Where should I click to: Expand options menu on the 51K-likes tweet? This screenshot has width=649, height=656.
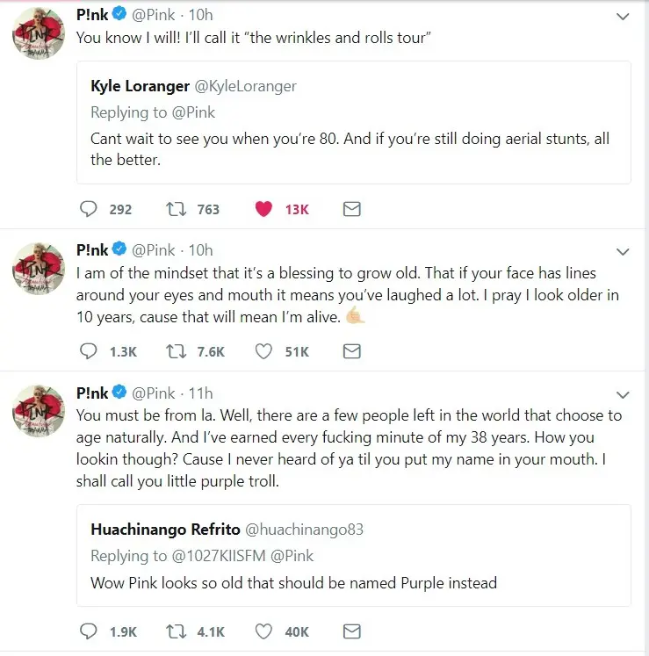[623, 251]
